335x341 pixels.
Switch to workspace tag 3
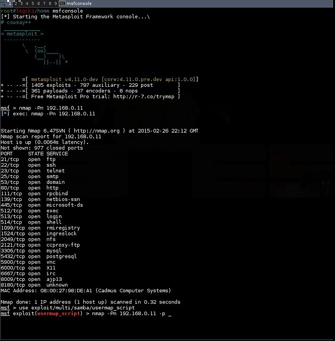[x=21, y=3]
